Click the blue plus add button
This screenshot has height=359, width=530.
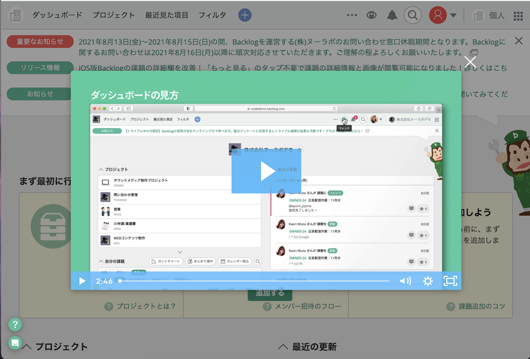pos(245,15)
